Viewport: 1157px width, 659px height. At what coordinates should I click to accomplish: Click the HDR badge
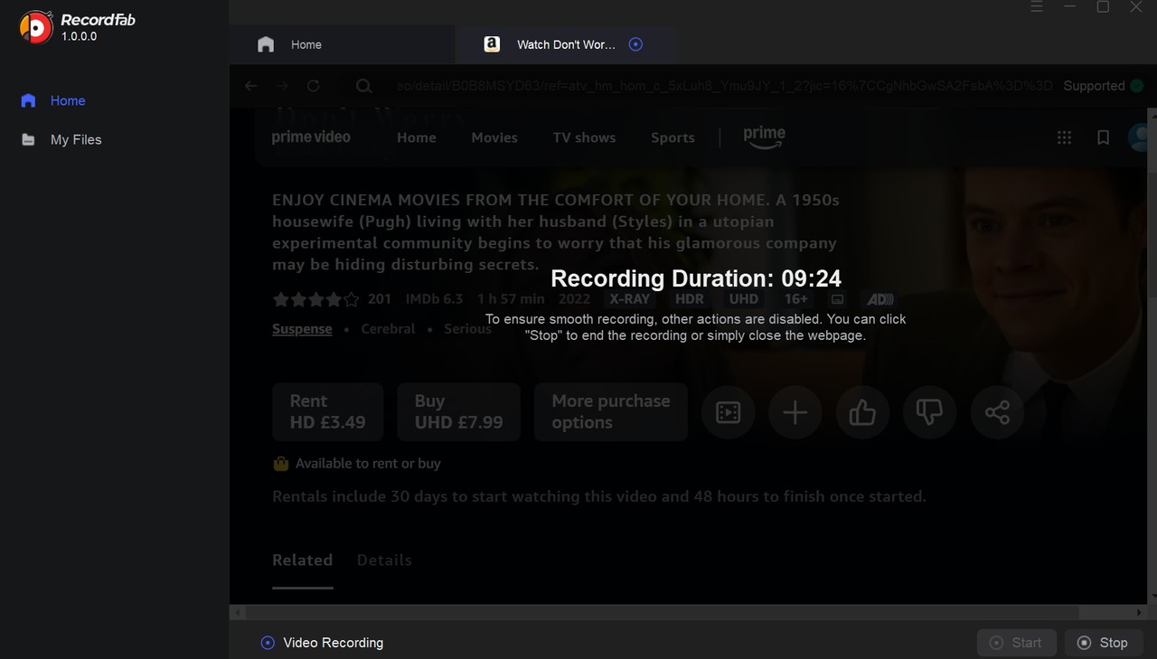pyautogui.click(x=690, y=299)
